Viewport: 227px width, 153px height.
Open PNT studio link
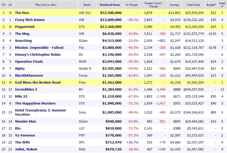click(x=82, y=135)
